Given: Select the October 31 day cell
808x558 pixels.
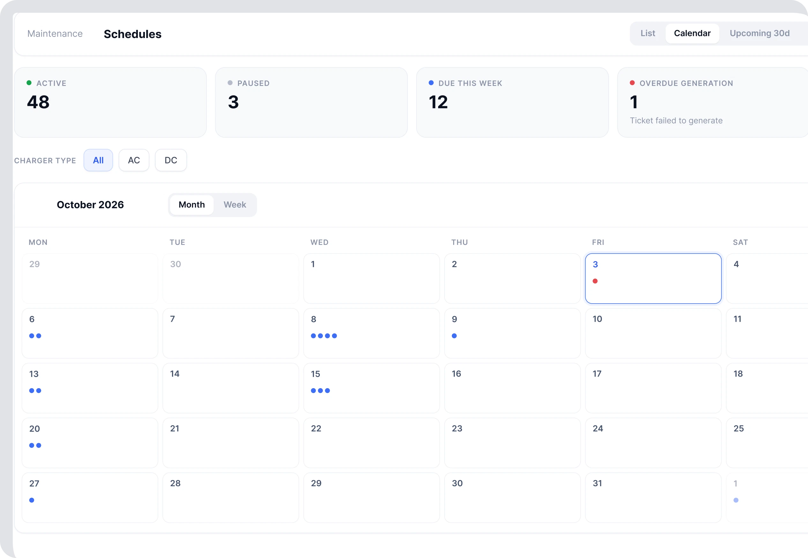Looking at the screenshot, I should (653, 498).
